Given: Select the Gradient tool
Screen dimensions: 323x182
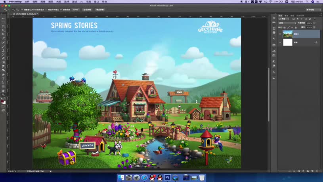Looking at the screenshot, I should (x=3, y=63).
